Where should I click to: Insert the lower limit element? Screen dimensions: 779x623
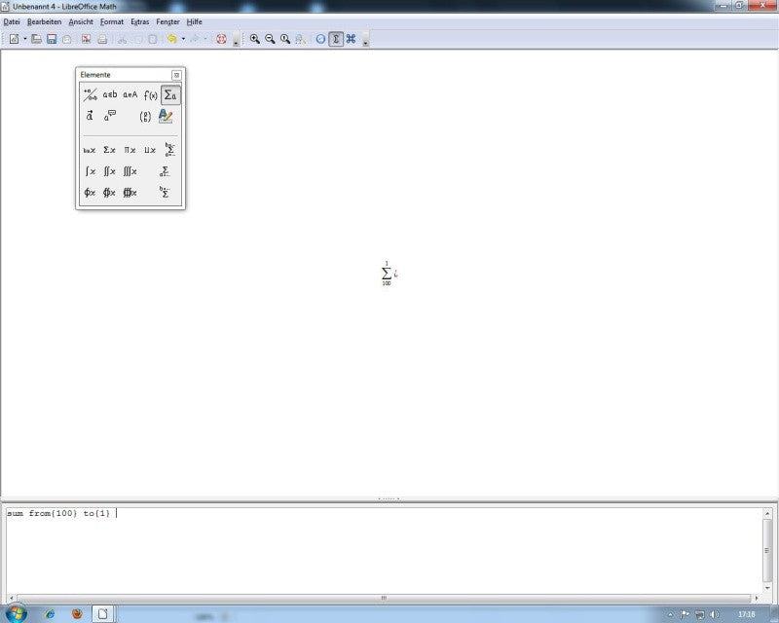pos(165,171)
